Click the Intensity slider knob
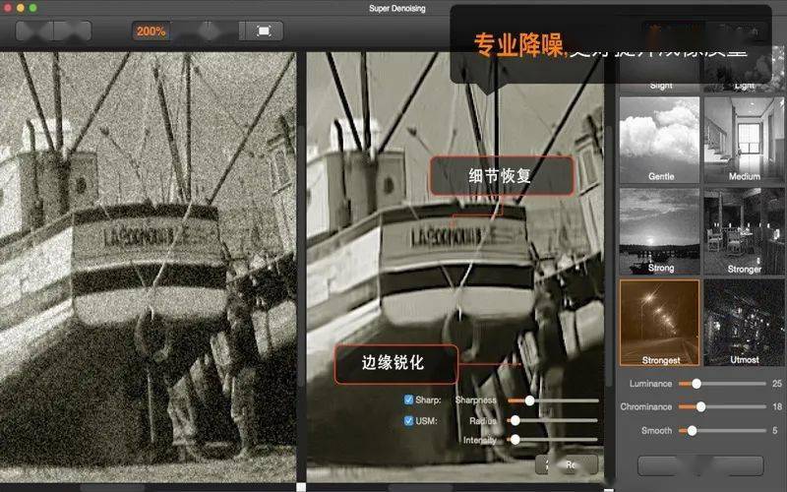 (x=515, y=439)
